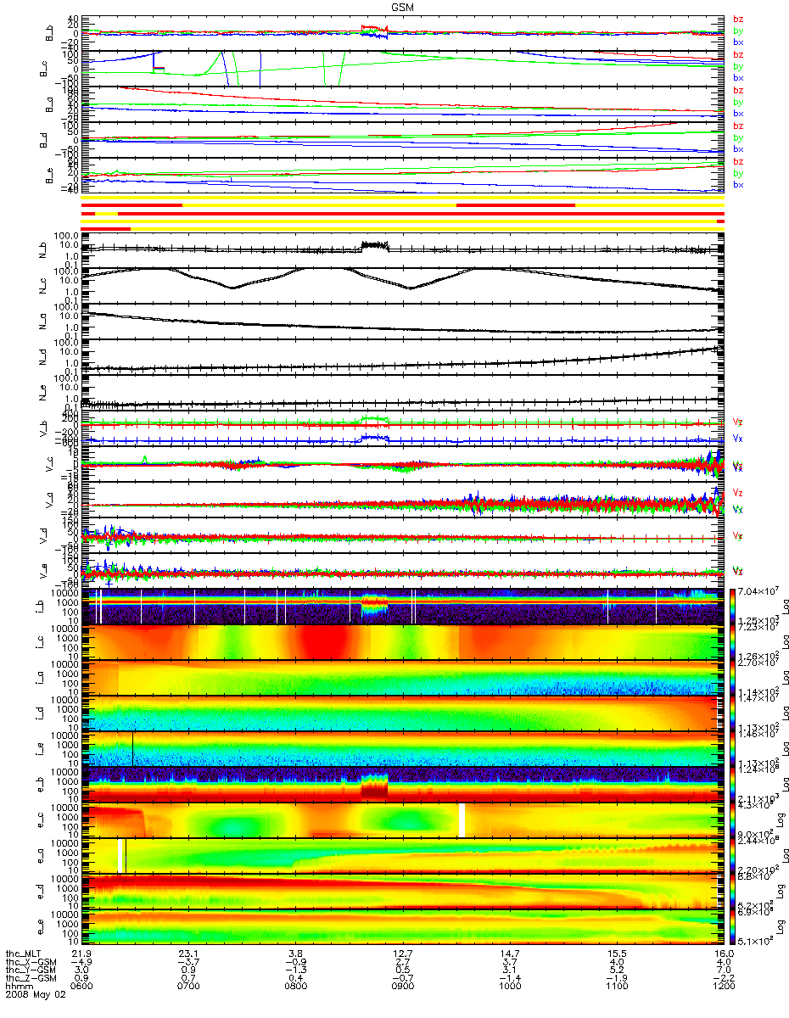Screen dimensions: 789x1018
Task: Click the white data gap in e_c spectrogram
Action: 462,819
